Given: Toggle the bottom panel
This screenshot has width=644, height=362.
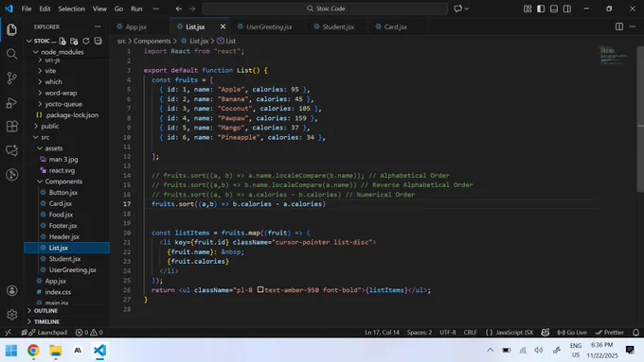Looking at the screenshot, I should 554,9.
